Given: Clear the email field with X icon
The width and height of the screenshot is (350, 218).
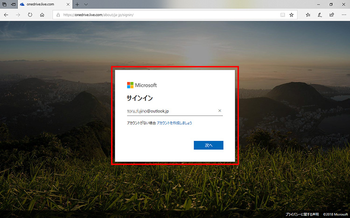Looking at the screenshot, I should click(220, 111).
